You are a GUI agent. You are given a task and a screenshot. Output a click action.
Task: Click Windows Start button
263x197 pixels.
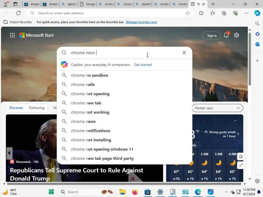tap(51, 192)
